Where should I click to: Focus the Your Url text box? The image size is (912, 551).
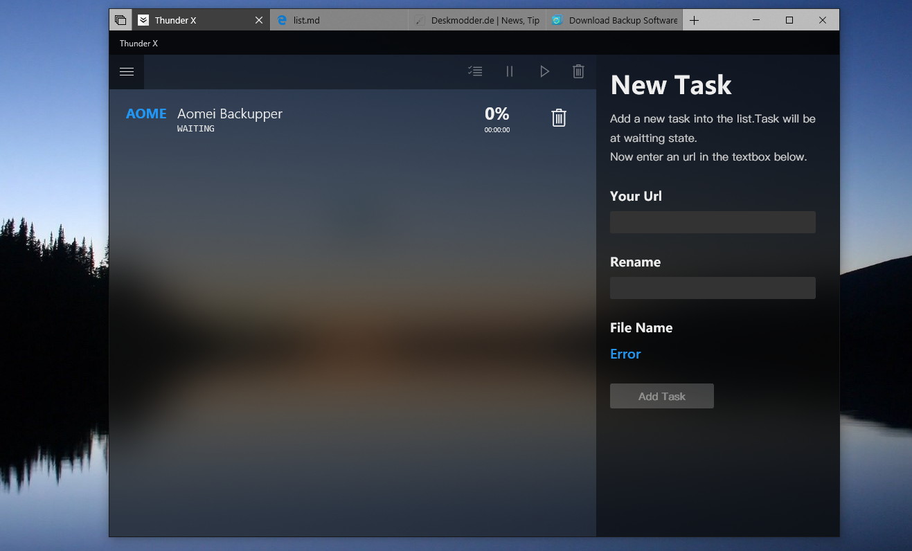click(x=713, y=222)
